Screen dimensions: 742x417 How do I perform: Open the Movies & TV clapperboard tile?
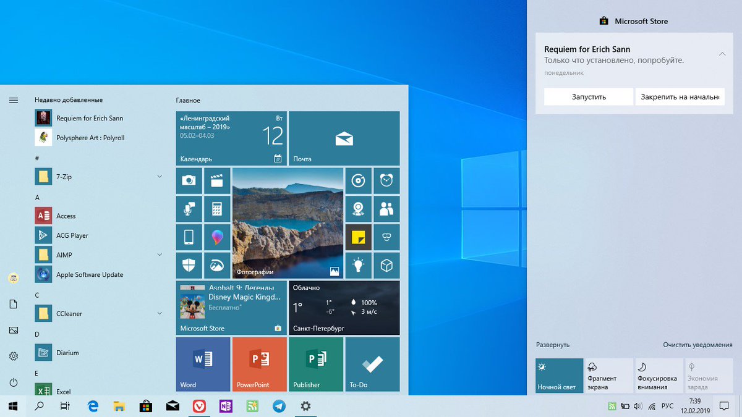point(217,180)
